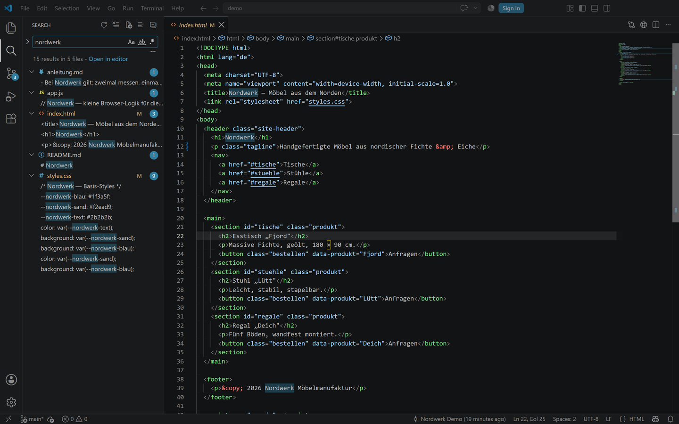This screenshot has width=679, height=424.
Task: Collapse styles.css search results
Action: (x=32, y=176)
